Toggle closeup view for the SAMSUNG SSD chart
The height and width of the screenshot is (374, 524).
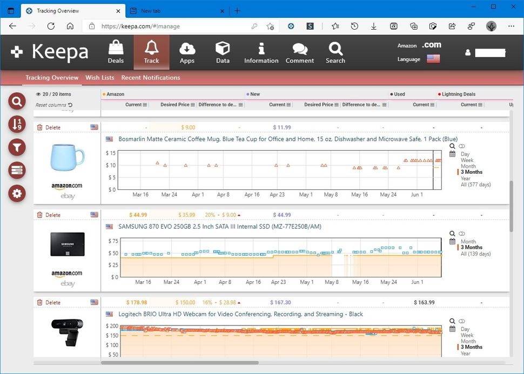click(461, 233)
